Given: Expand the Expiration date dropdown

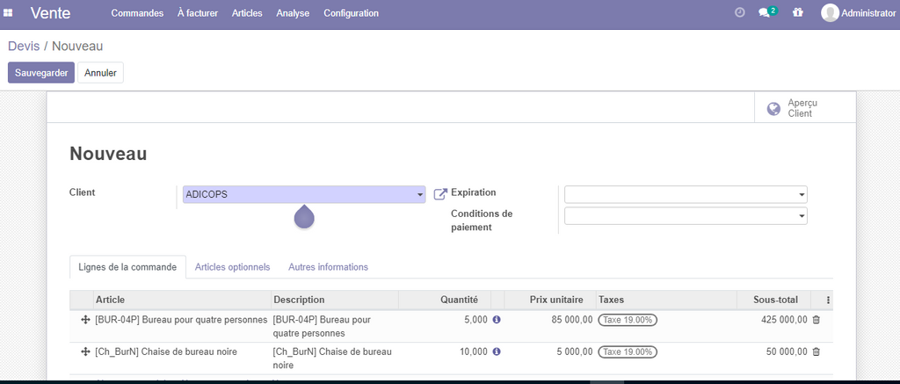Looking at the screenshot, I should pos(802,195).
